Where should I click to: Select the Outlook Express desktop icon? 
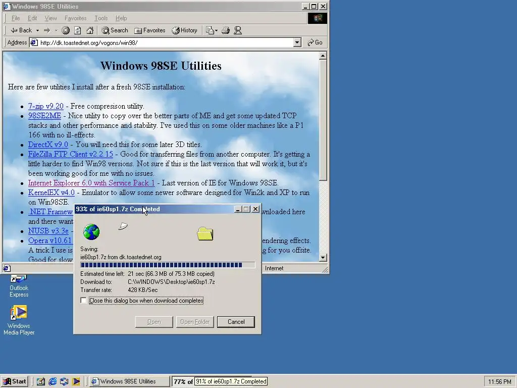(19, 286)
